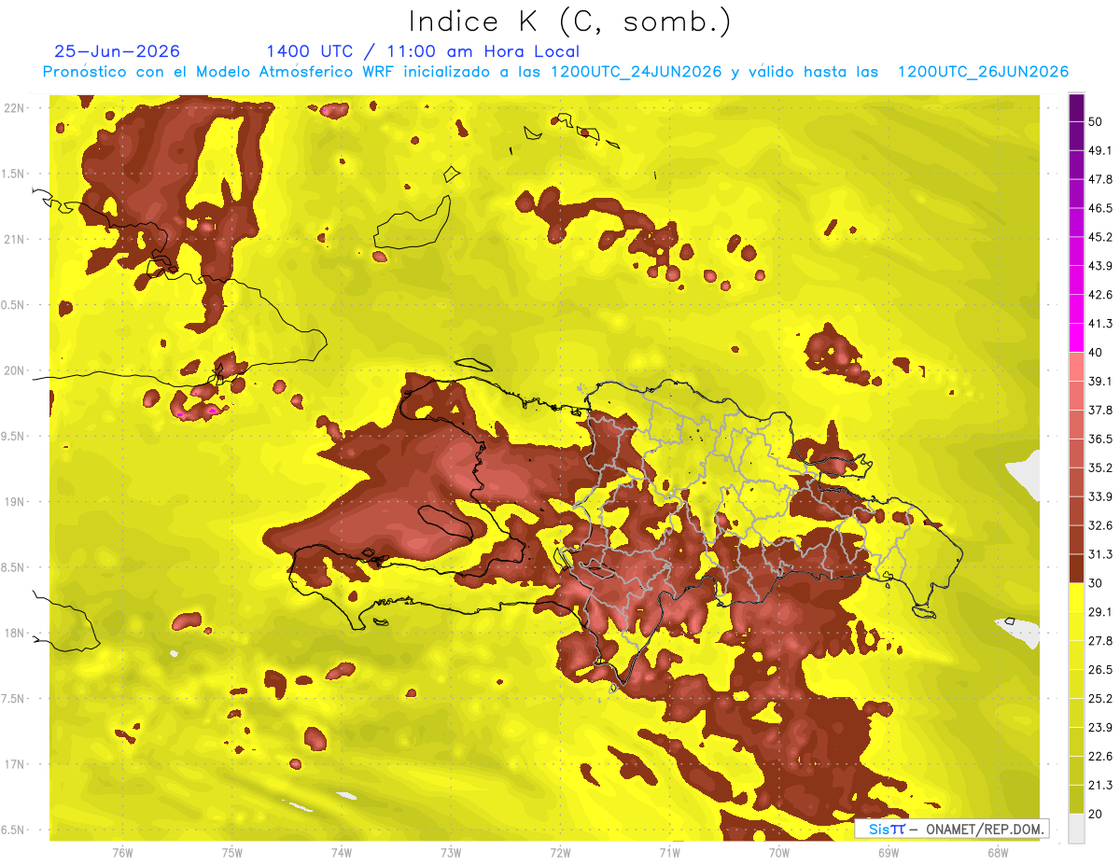This screenshot has width=1120, height=865.
Task: Click the color scale value "32.6"
Action: point(1100,525)
